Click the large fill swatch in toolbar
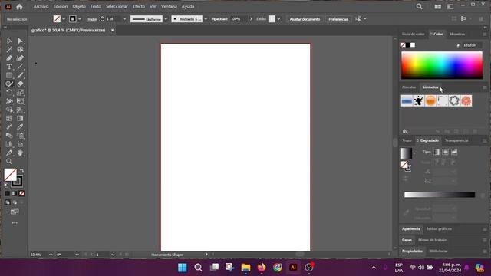This screenshot has width=491, height=276. 10,175
